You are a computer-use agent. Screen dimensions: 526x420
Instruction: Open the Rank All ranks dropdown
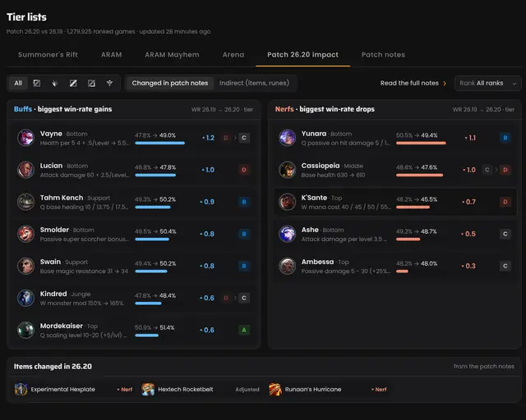point(487,83)
